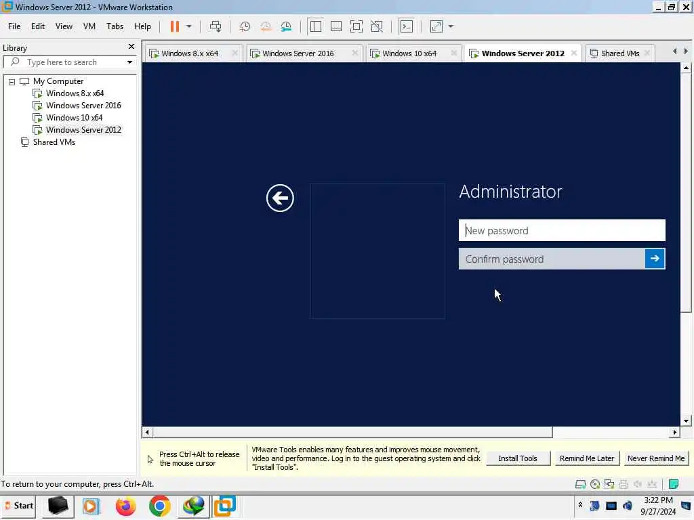Toggle the library sidebar view icon
Viewport: 694px width, 520px height.
click(x=316, y=26)
